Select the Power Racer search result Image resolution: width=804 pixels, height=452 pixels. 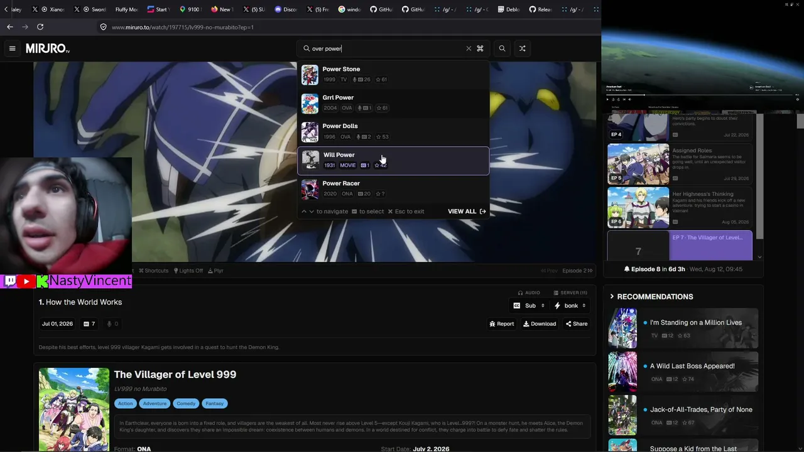[393, 189]
